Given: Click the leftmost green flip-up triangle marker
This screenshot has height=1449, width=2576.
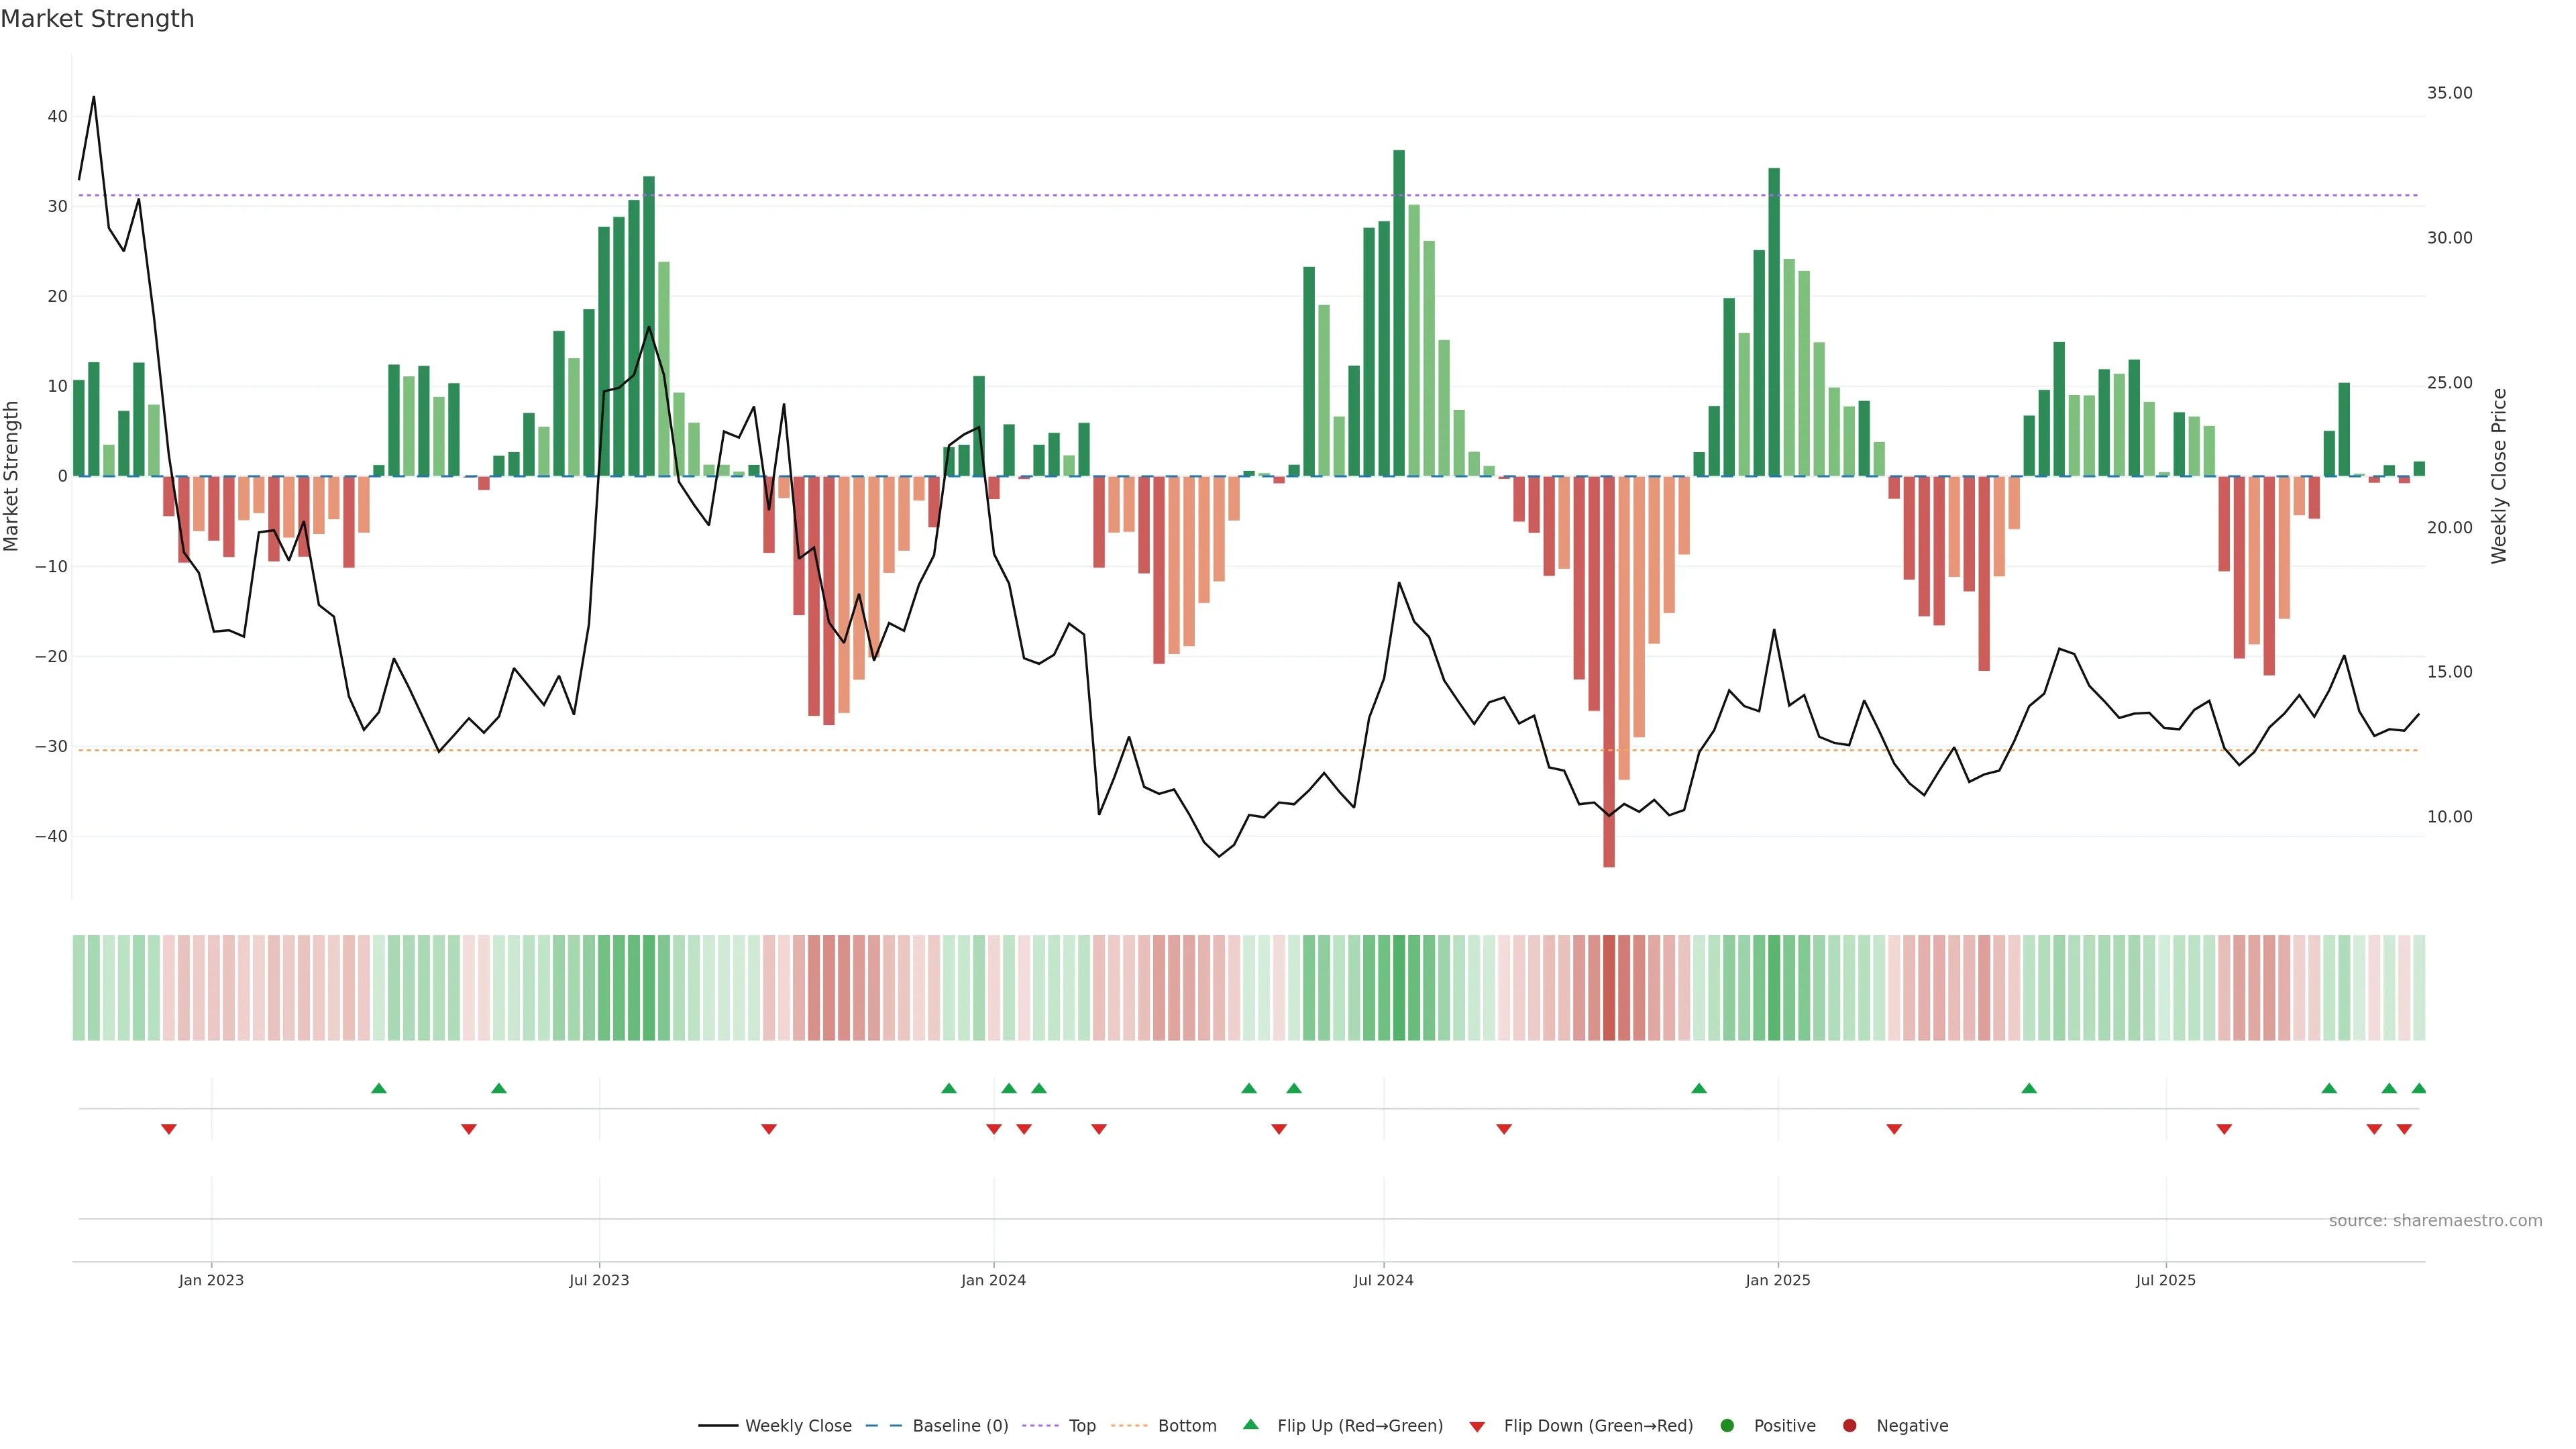Looking at the screenshot, I should click(379, 1088).
